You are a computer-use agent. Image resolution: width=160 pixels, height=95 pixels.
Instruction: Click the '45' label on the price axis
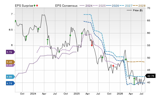pyautogui.click(x=149, y=70)
